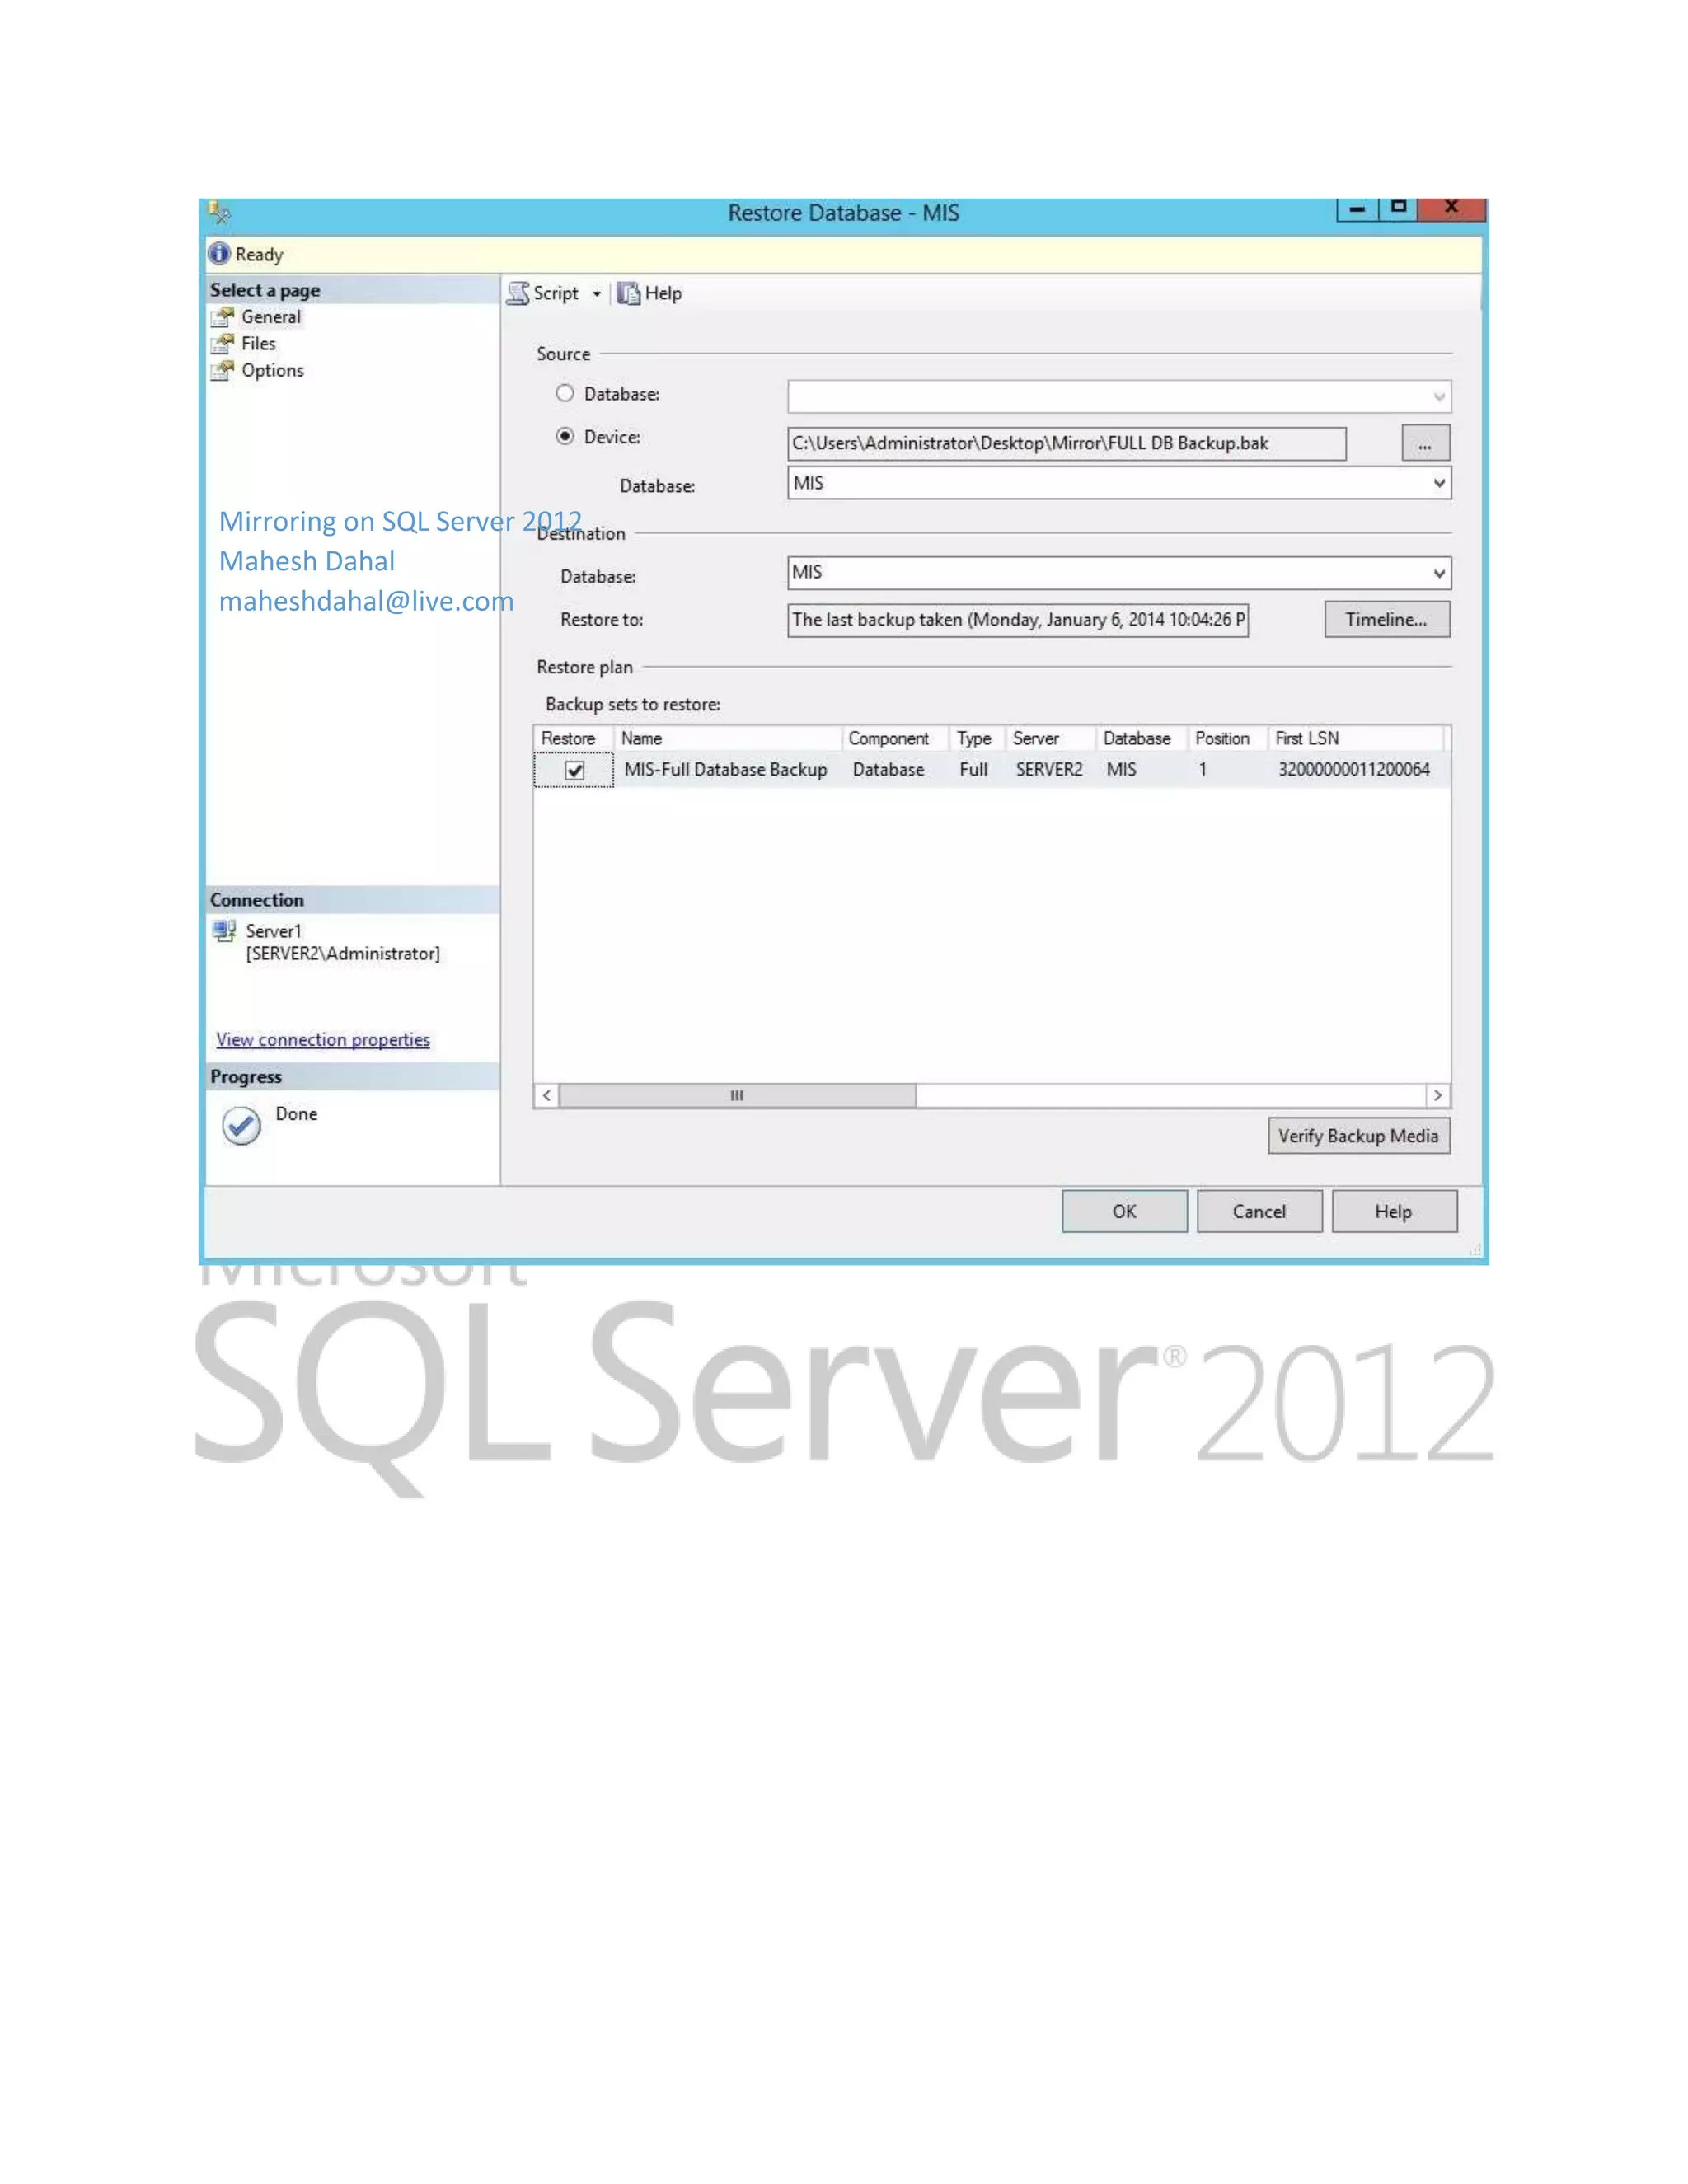The image size is (1688, 2184).
Task: Select the Options page
Action: click(272, 371)
